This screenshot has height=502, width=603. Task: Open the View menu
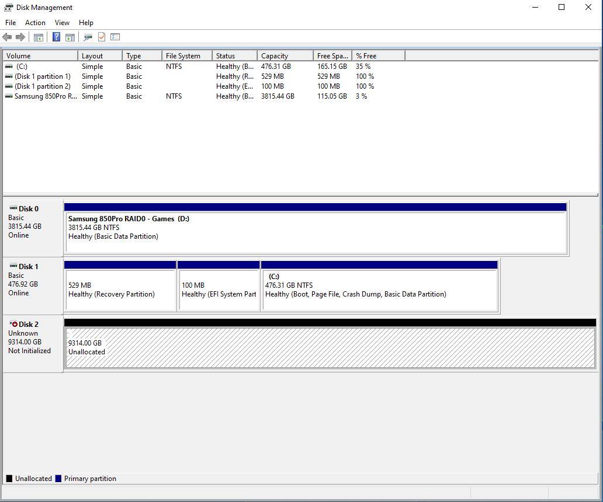pyautogui.click(x=62, y=23)
